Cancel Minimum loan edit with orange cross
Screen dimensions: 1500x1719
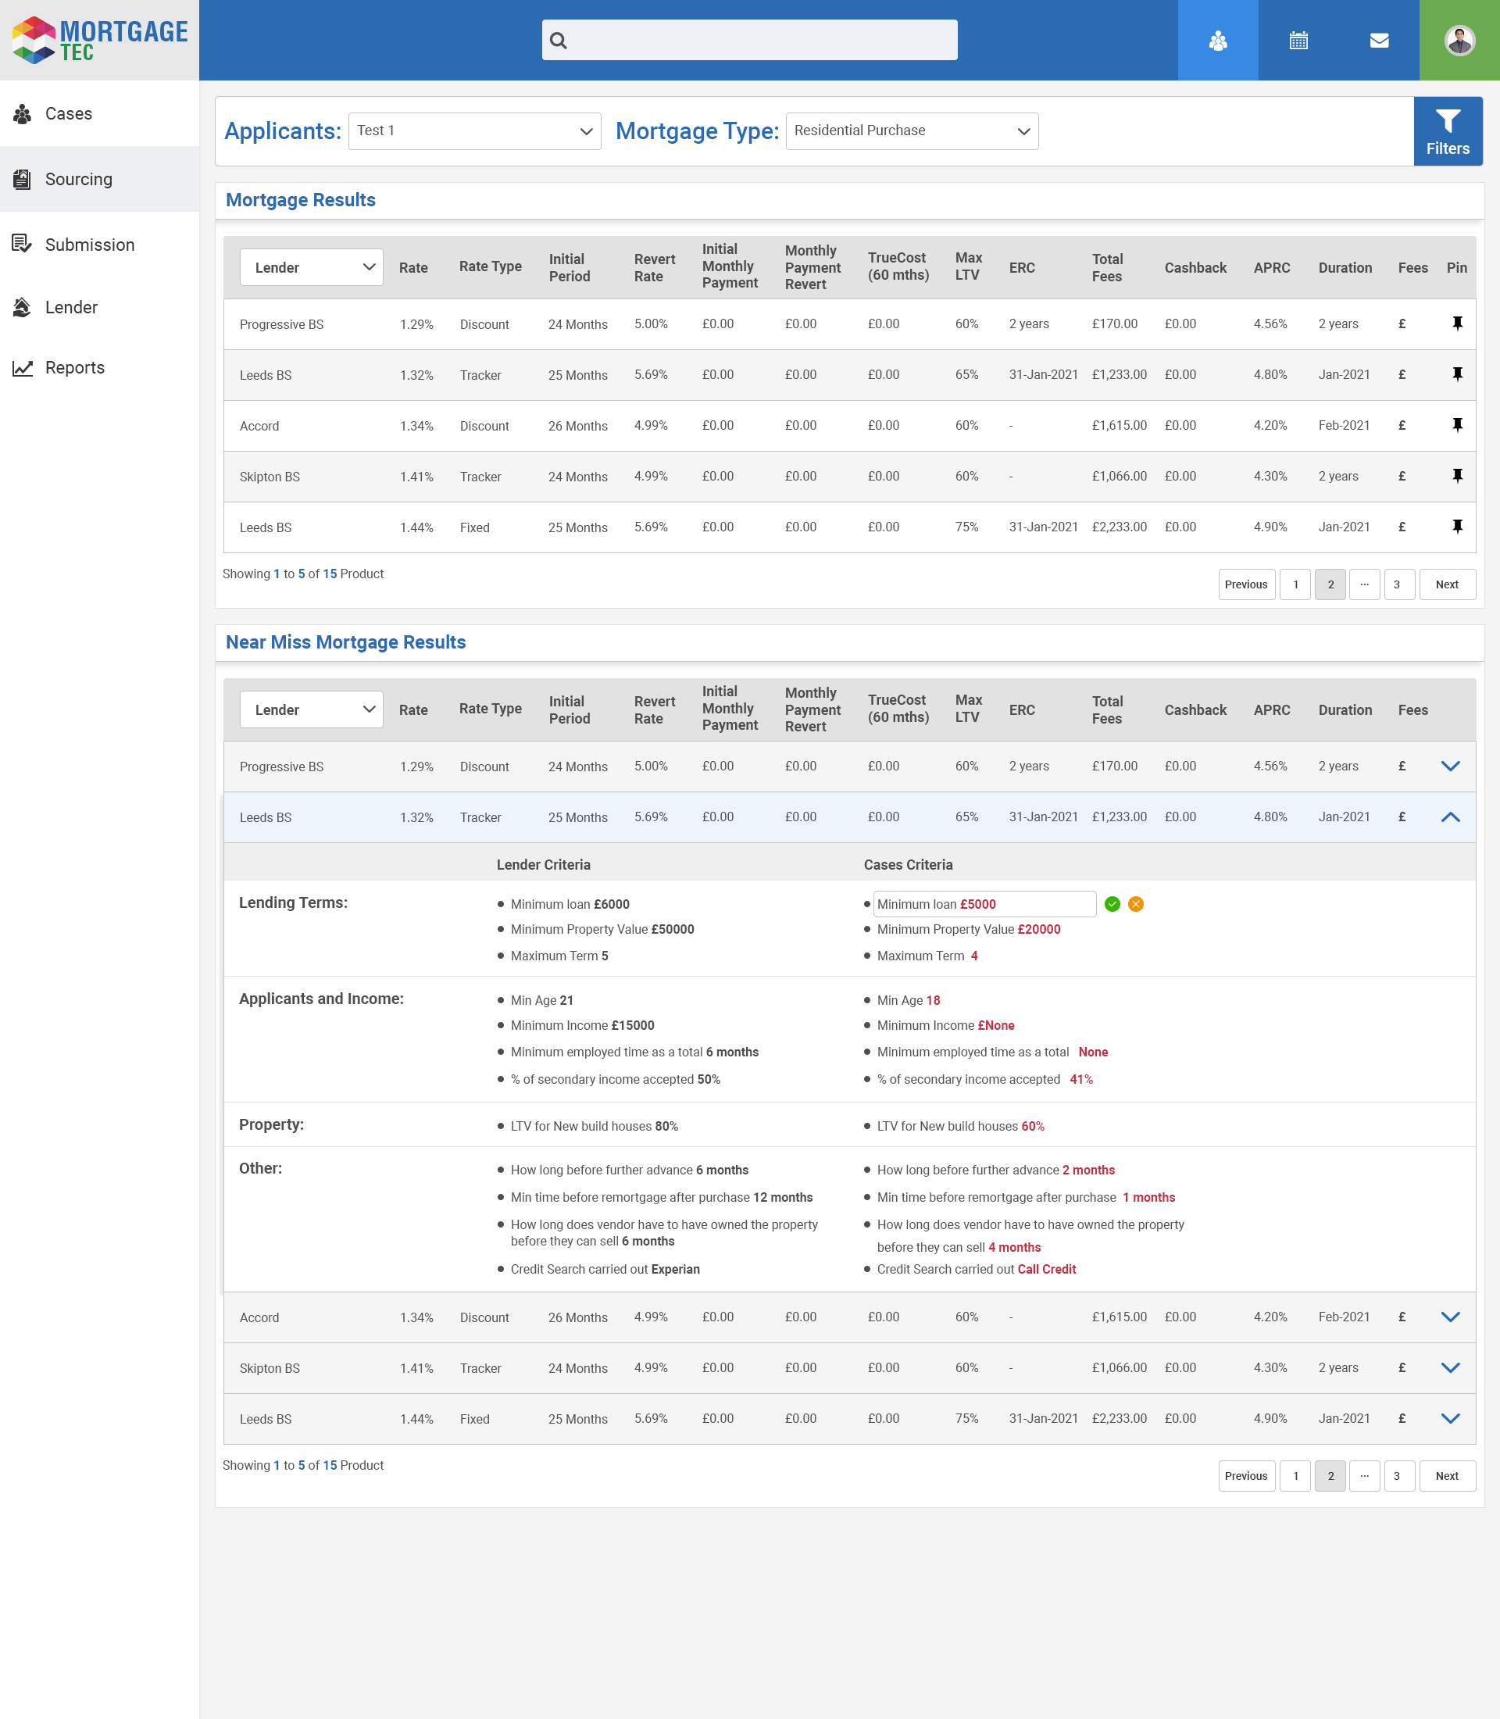pyautogui.click(x=1136, y=903)
